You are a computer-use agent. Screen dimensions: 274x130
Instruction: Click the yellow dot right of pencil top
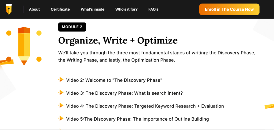point(39,33)
